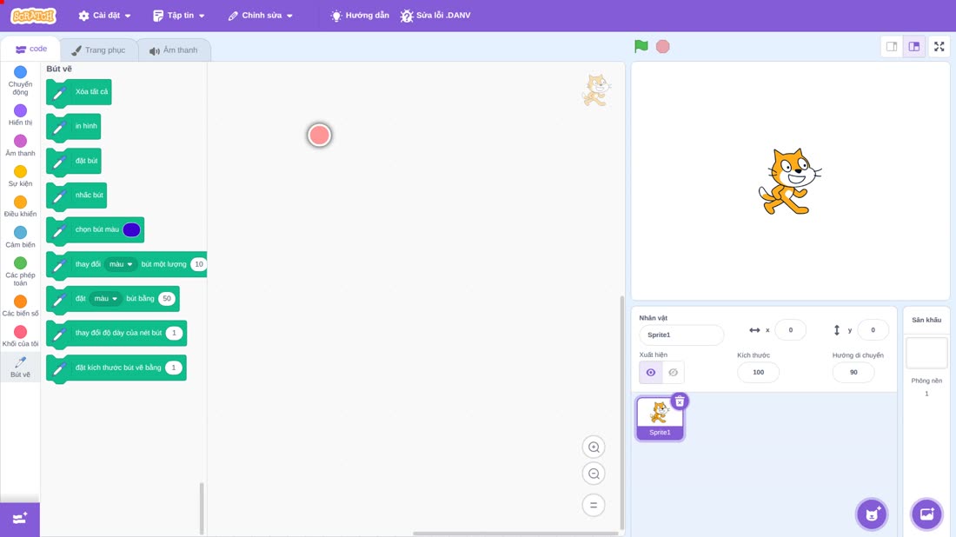Zoom out on the code workspace
The image size is (956, 537).
pos(594,474)
